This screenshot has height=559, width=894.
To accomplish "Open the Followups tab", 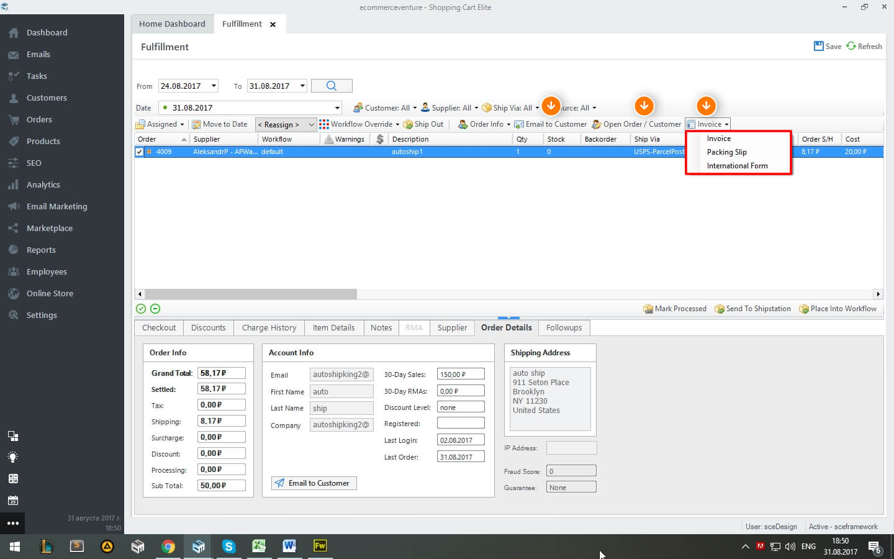I will coord(564,327).
